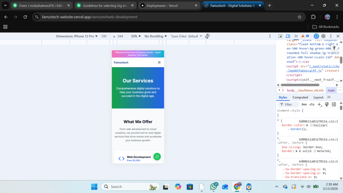This screenshot has height=193, width=343.
Task: Open the mobile hamburger menu on Famzztech
Action: [x=159, y=62]
